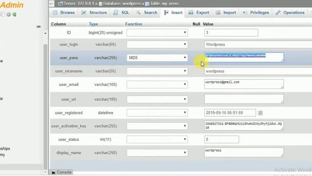The image size is (312, 176).
Task: Open the Export tab
Action: (199, 13)
